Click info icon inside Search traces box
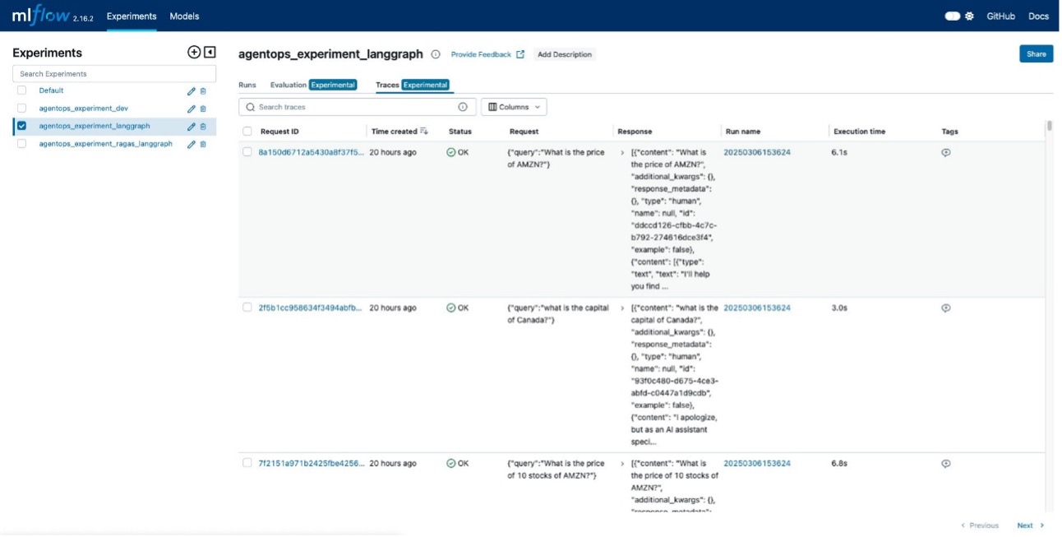 (463, 107)
